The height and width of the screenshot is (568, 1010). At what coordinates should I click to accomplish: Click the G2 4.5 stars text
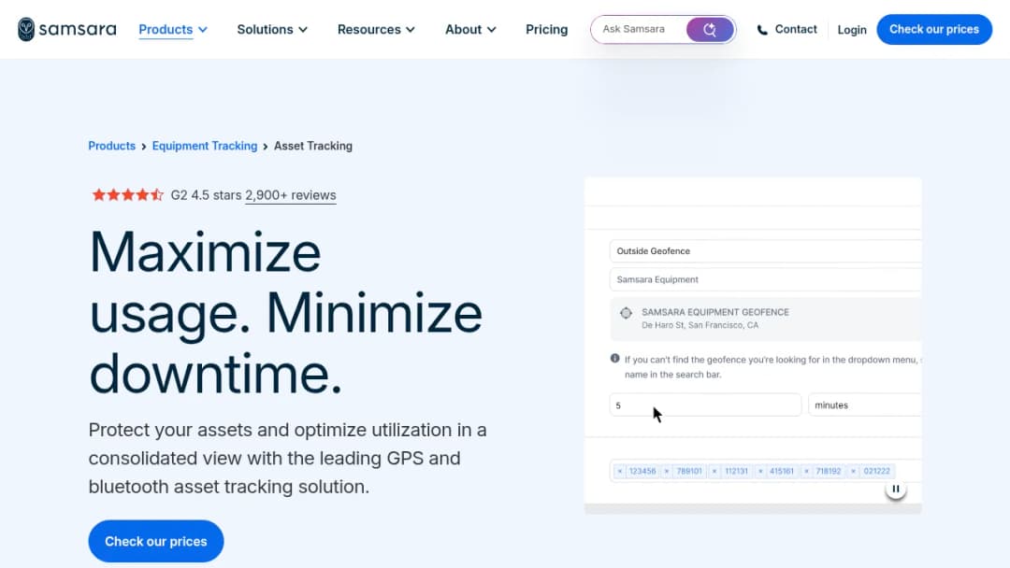coord(206,195)
